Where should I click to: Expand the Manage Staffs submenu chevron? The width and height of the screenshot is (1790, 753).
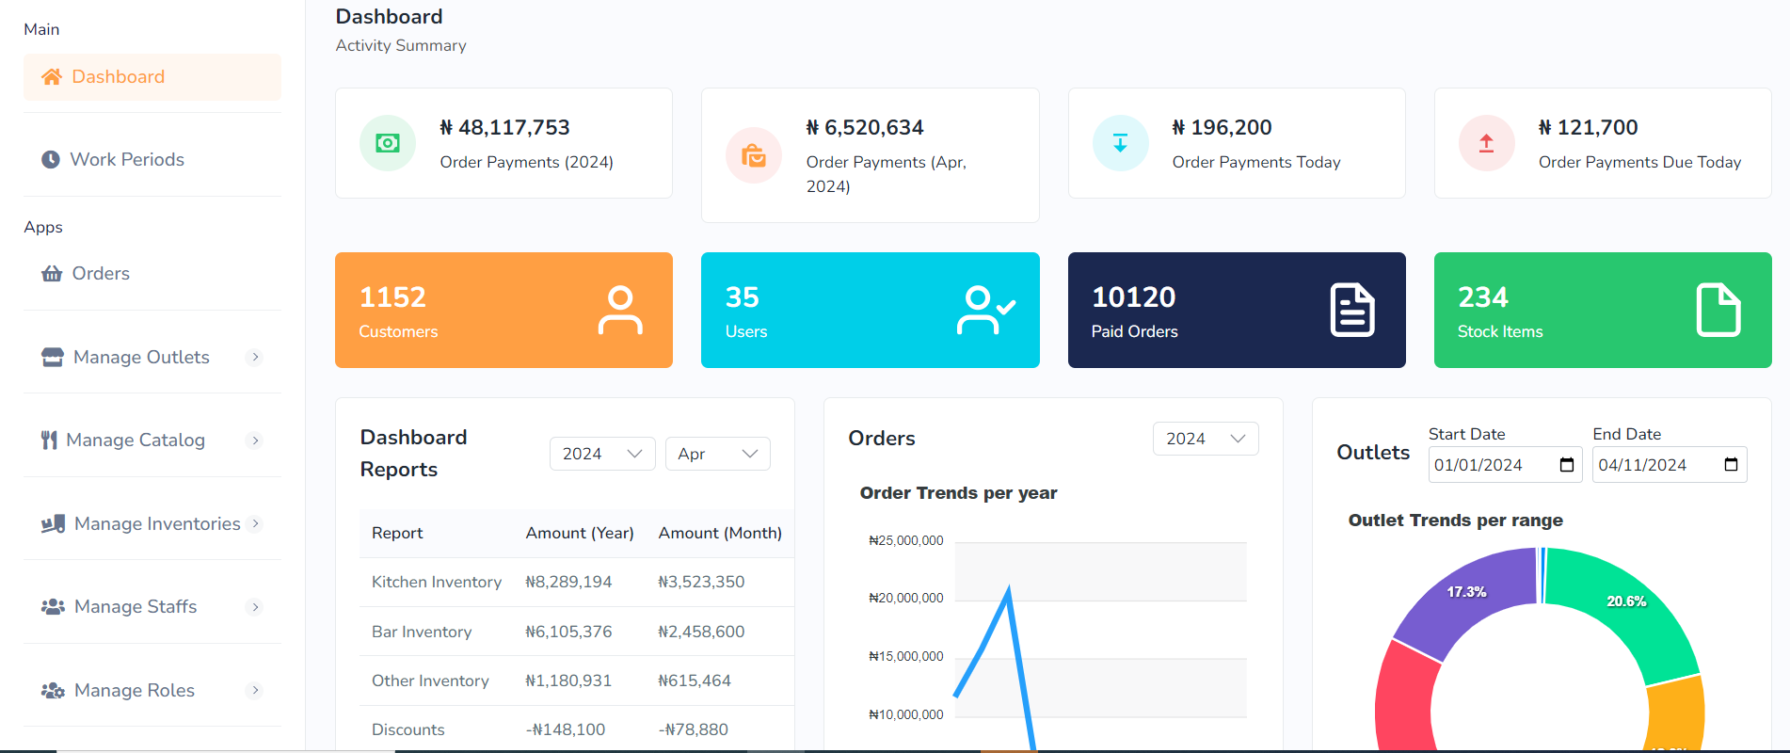[254, 607]
